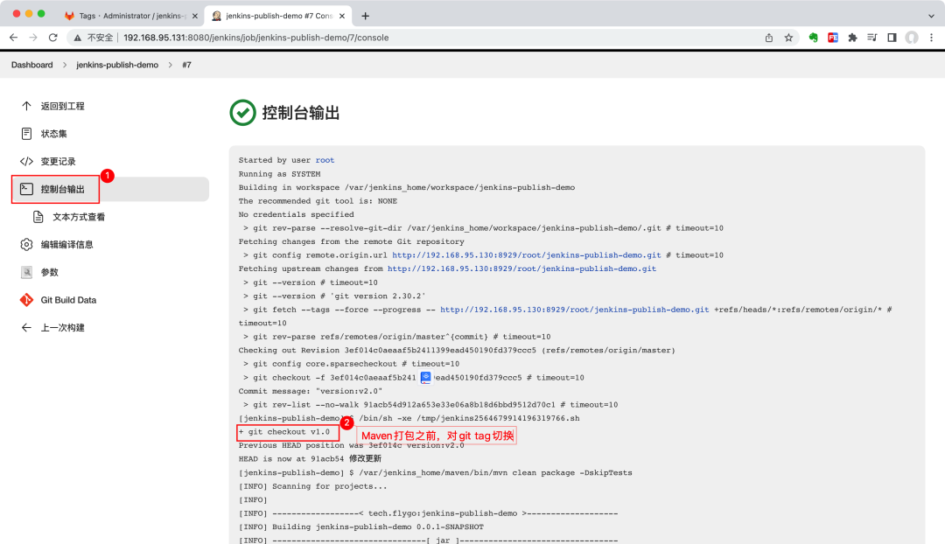Click the #7 build breadcrumb
The height and width of the screenshot is (544, 945).
187,65
